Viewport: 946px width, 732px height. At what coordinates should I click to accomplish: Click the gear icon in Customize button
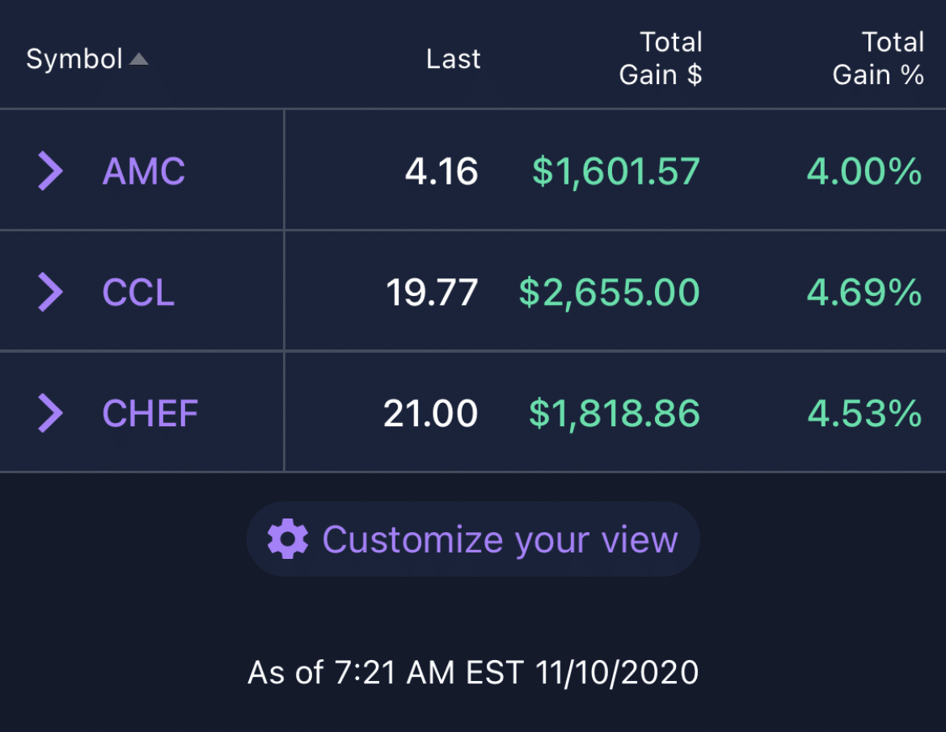(288, 539)
